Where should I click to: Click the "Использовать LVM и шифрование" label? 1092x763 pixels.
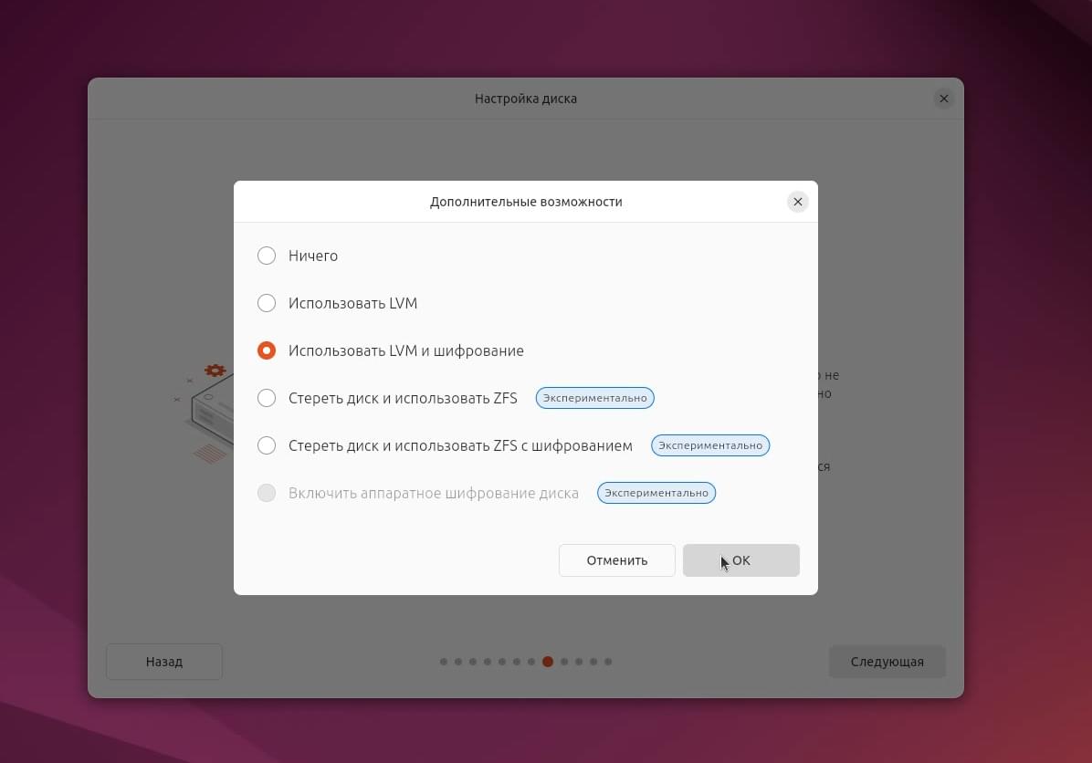tap(406, 350)
